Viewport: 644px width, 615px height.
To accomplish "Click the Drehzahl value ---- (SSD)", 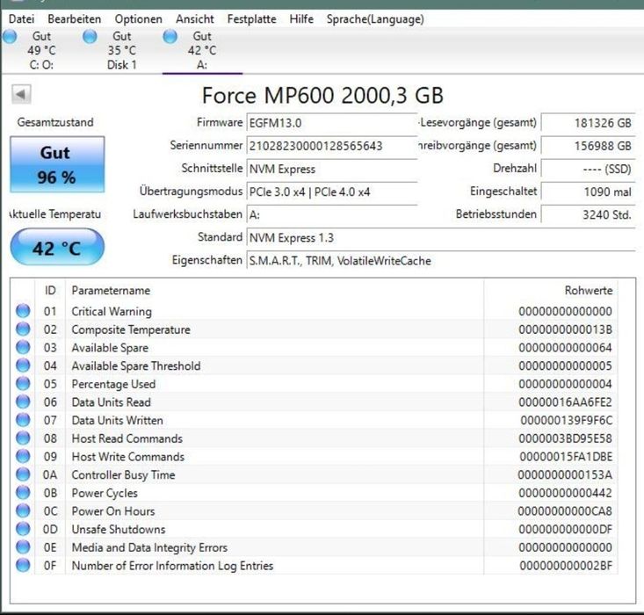I will [588, 169].
